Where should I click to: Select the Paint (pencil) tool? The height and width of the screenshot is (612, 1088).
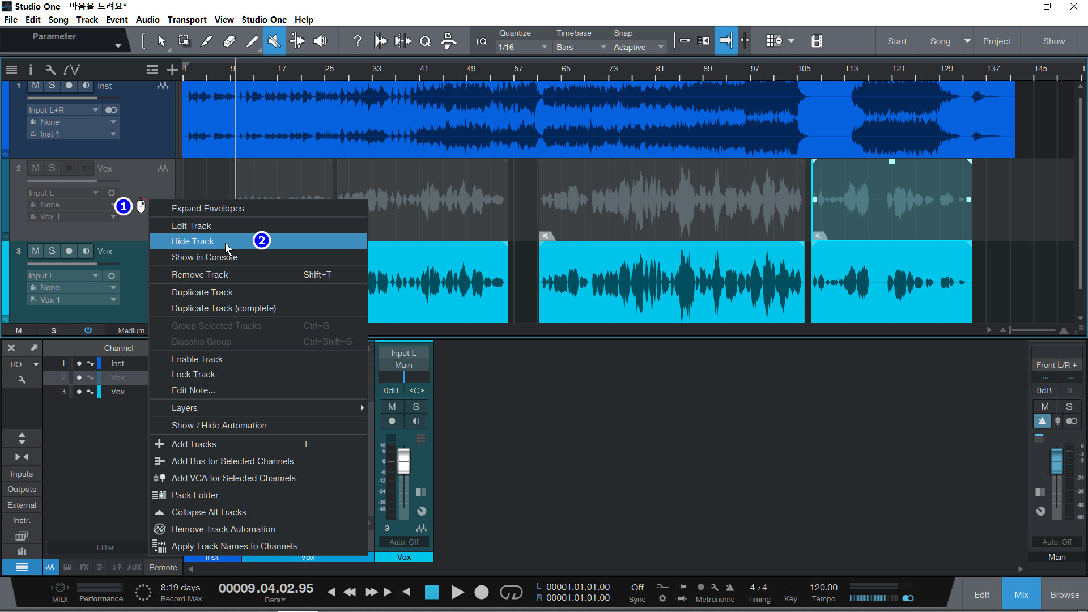pyautogui.click(x=252, y=41)
